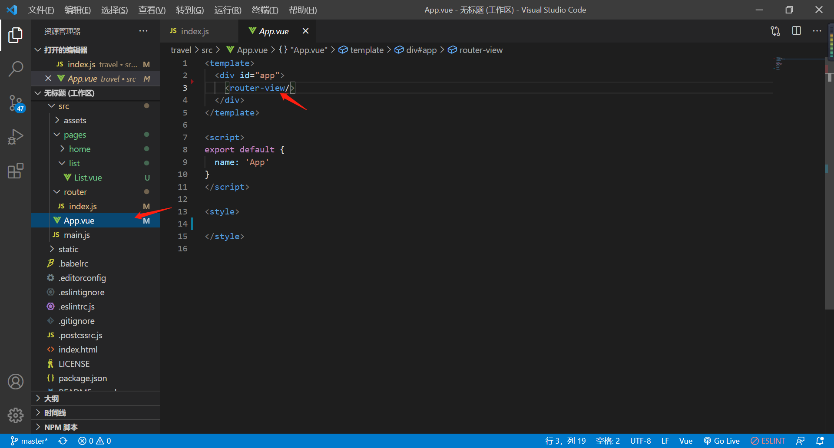Open Source Control view with 47 badge
Viewport: 834px width, 448px height.
click(16, 103)
